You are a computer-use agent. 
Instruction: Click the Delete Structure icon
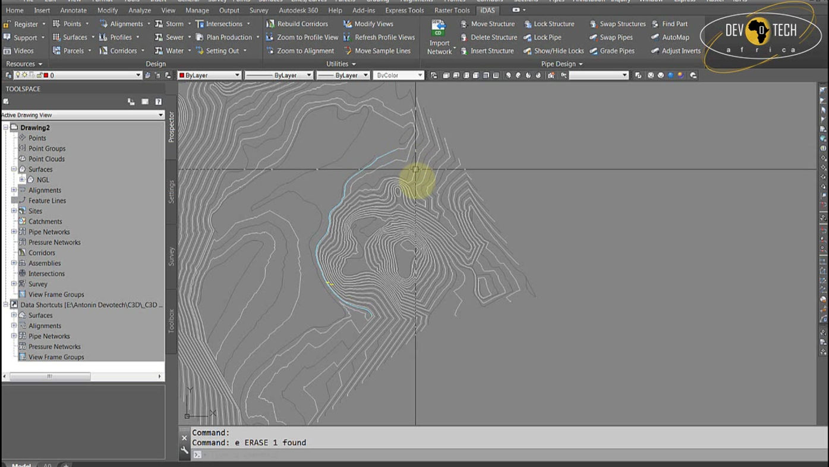coord(464,37)
